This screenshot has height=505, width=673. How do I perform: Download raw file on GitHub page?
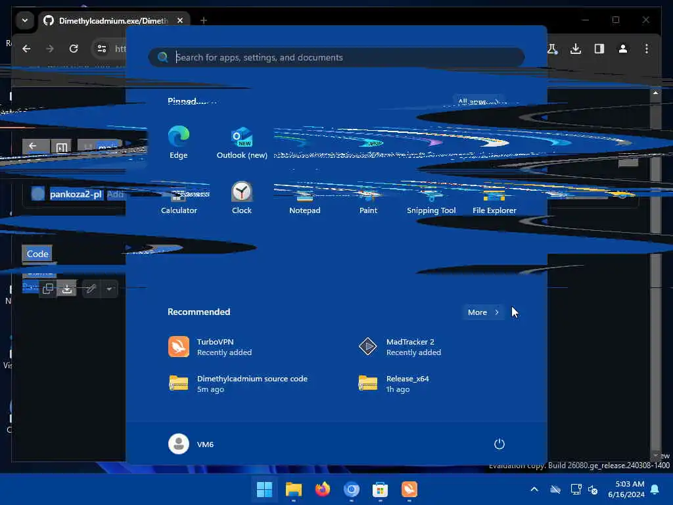pos(67,289)
